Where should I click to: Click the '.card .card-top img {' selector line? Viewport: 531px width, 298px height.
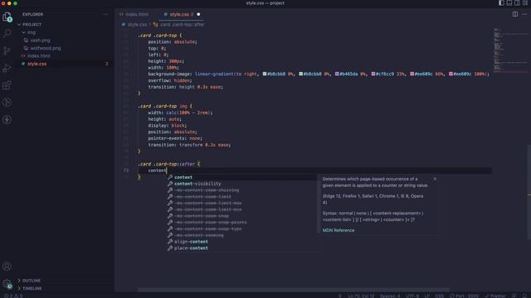click(x=165, y=106)
